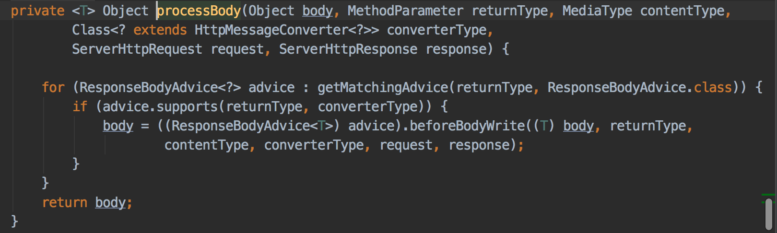Click the class keyword after ResponseBodyAdvice

pos(713,87)
